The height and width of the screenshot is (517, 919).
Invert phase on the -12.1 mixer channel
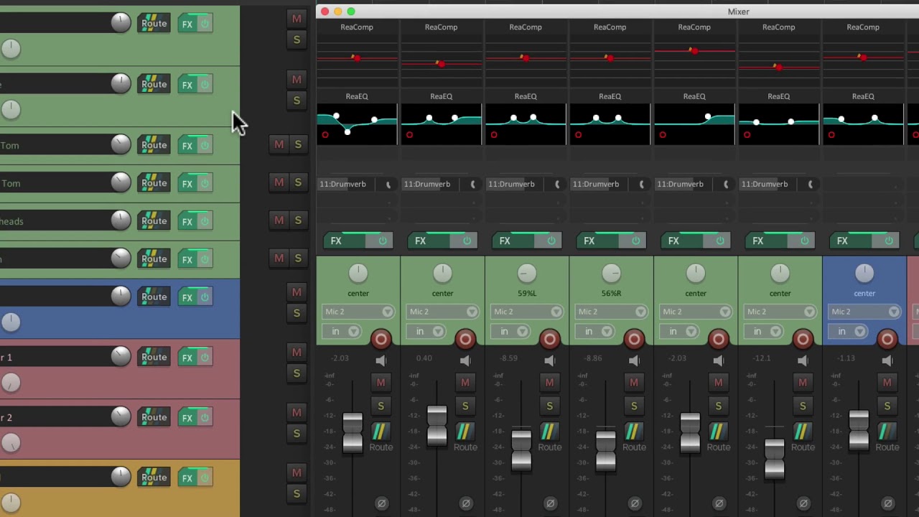[x=803, y=503]
